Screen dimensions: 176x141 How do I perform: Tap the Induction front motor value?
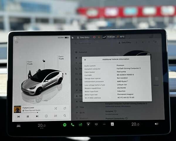(121, 91)
